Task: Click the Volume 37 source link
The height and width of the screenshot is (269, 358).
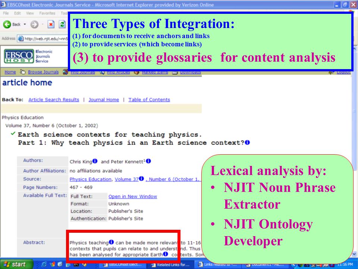Action: (126, 179)
